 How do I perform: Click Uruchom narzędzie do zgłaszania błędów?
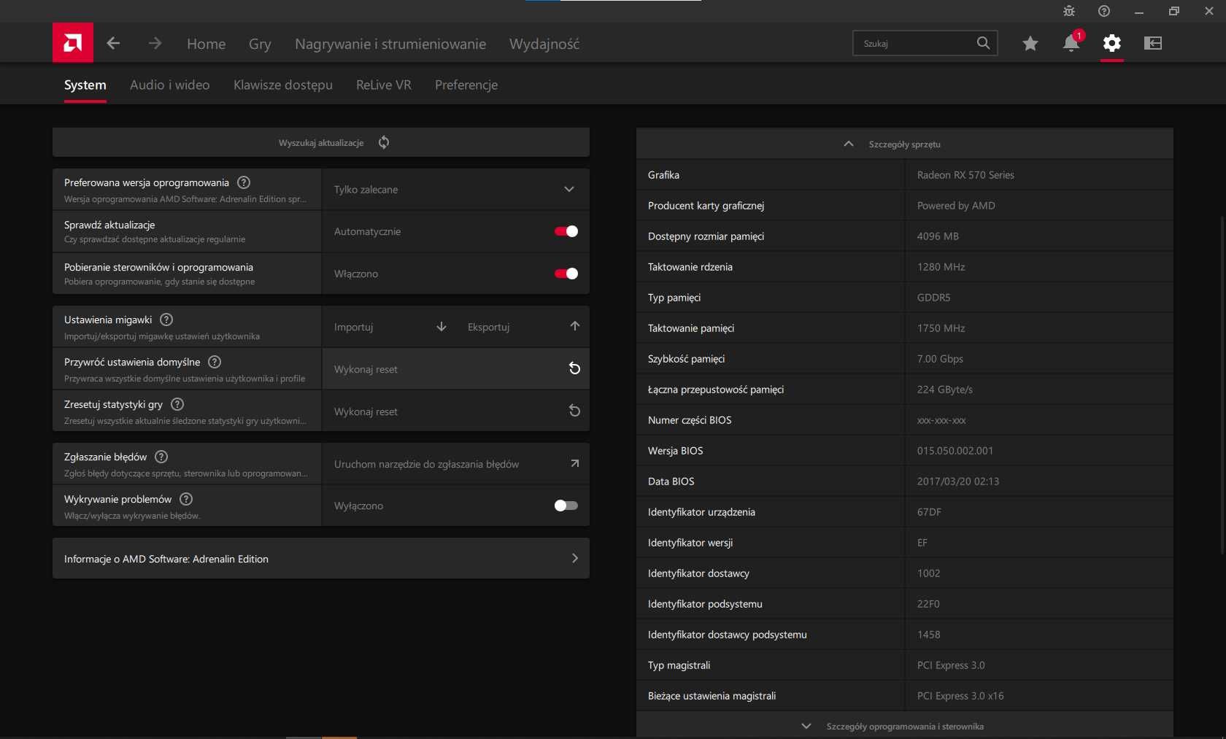pyautogui.click(x=456, y=464)
